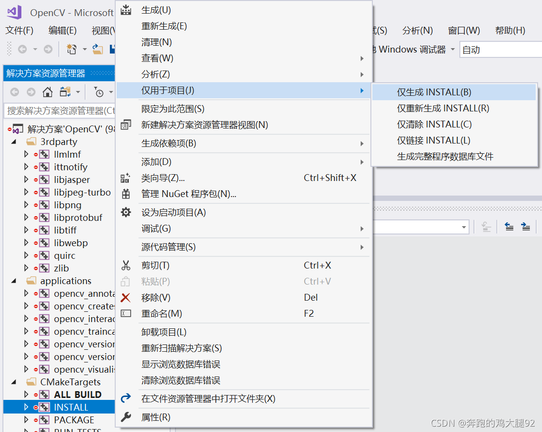Open the 编辑(E) menu
Image resolution: width=542 pixels, height=432 pixels.
click(63, 31)
